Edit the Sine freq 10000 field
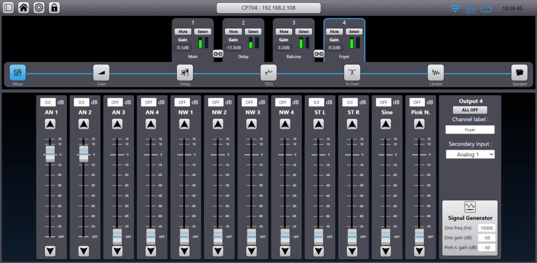Screen dimensions: 537x263 [x=487, y=228]
